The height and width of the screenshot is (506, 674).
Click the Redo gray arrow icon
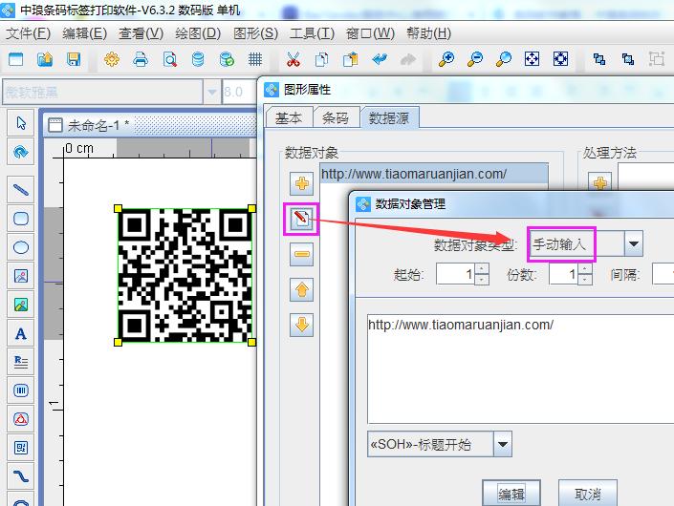[x=408, y=59]
